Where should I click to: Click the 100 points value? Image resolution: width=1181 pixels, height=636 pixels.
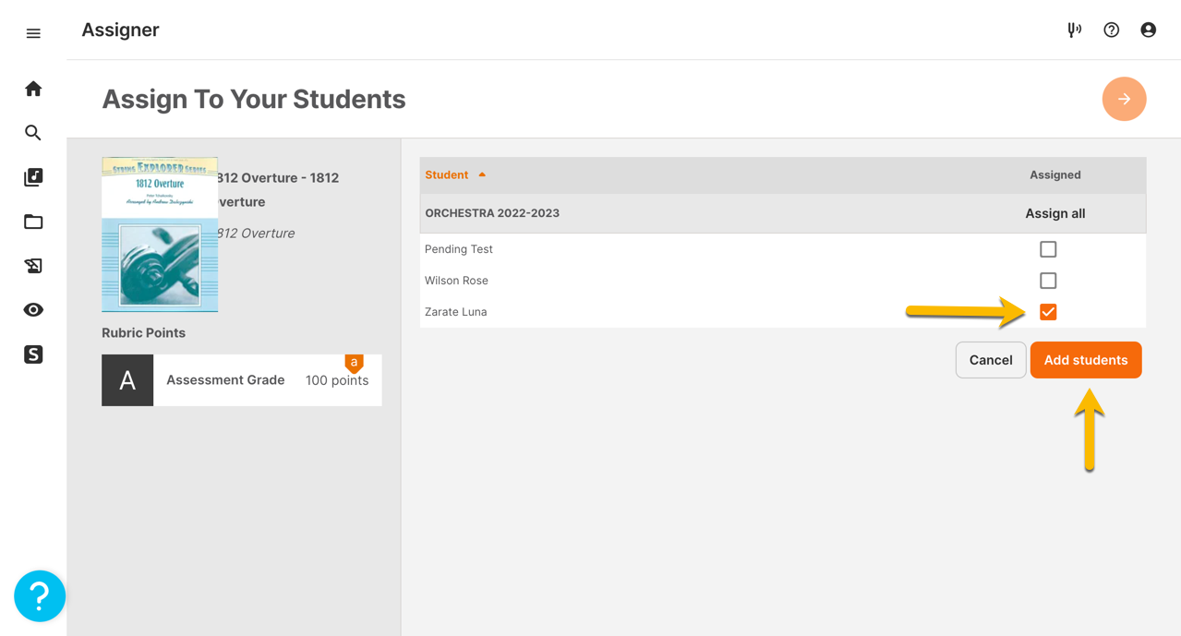[337, 380]
